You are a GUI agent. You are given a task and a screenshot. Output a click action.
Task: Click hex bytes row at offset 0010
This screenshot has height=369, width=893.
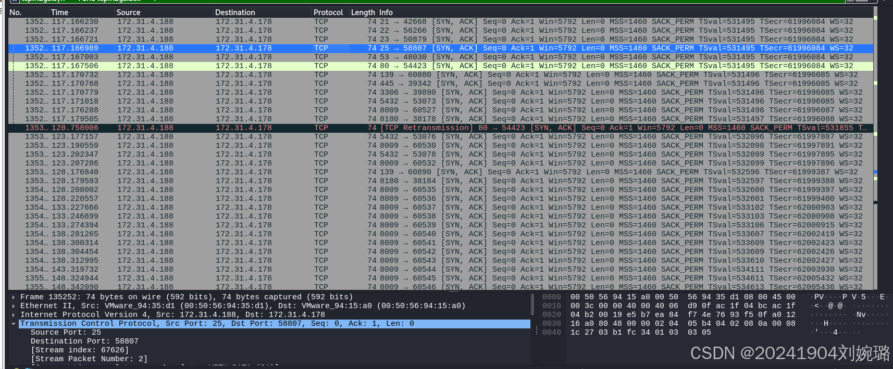(x=683, y=306)
